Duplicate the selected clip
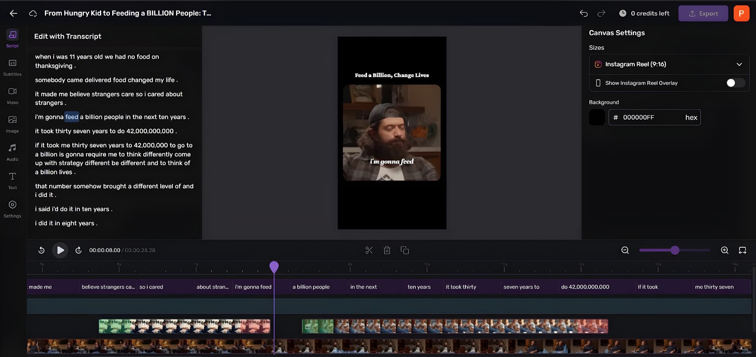Image resolution: width=756 pixels, height=357 pixels. coord(405,250)
